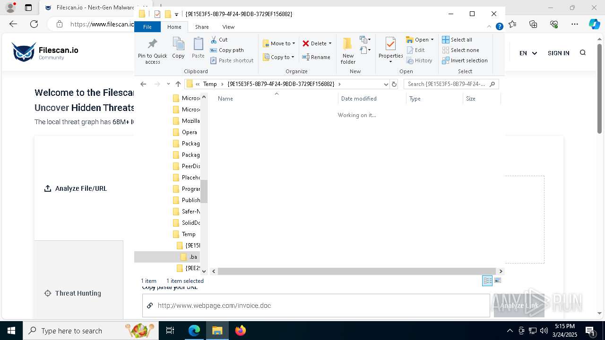This screenshot has width=605, height=340.
Task: Open Explorer help question mark
Action: tap(499, 27)
